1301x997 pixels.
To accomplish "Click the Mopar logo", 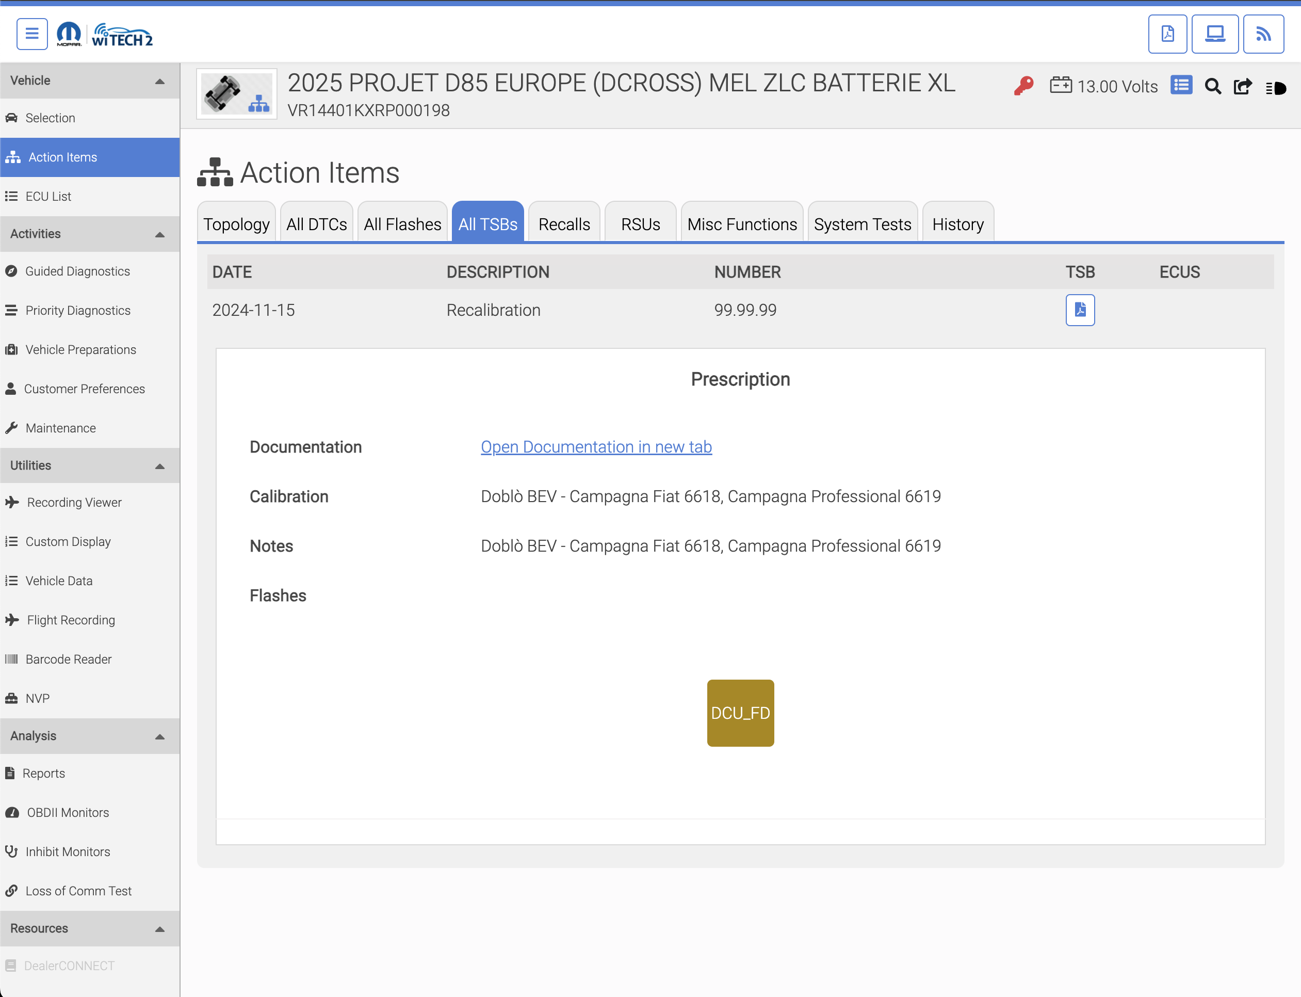I will pos(69,34).
